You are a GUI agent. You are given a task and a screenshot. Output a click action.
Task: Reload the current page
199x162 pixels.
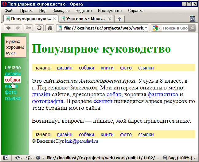[39, 28]
